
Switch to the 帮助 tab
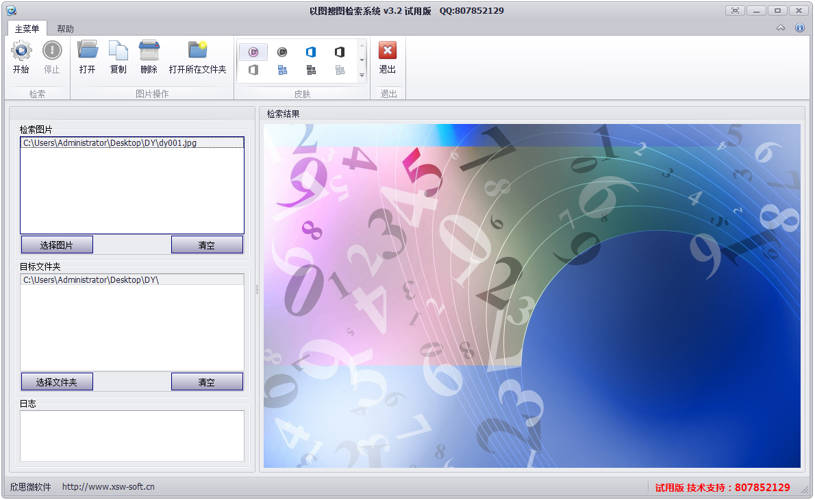(66, 29)
